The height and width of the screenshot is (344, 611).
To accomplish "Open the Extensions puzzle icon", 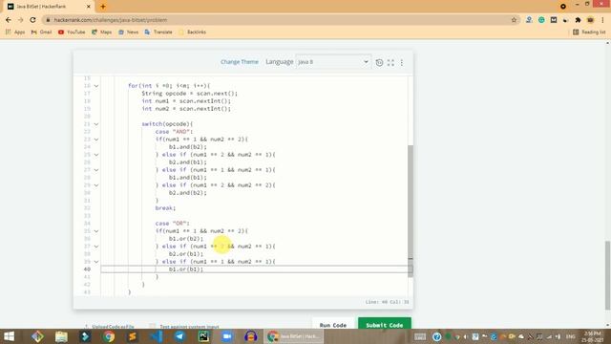I will coord(578,20).
